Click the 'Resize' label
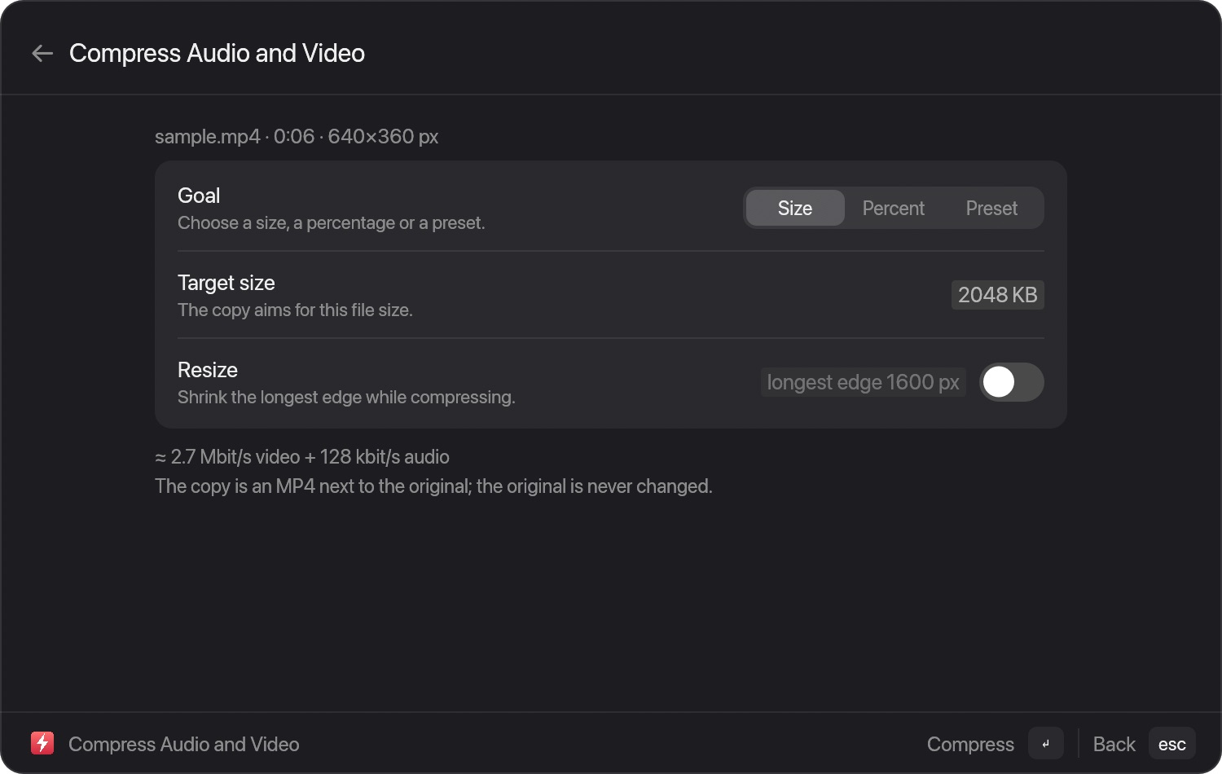Viewport: 1222px width, 774px height. (208, 370)
